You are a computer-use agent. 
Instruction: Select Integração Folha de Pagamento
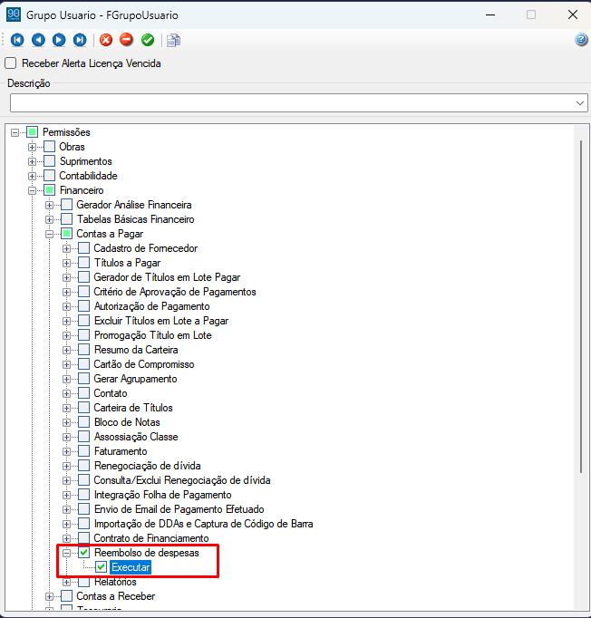tap(162, 495)
